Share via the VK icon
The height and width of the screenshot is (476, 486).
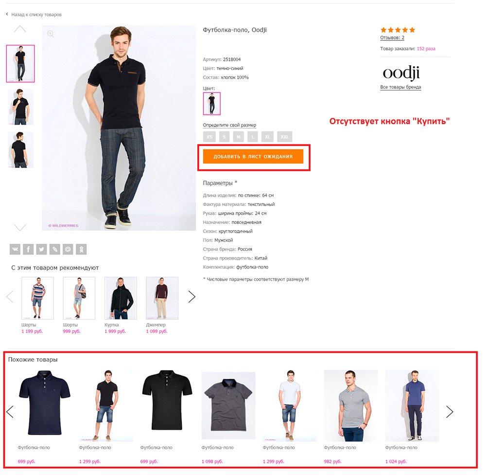point(15,249)
